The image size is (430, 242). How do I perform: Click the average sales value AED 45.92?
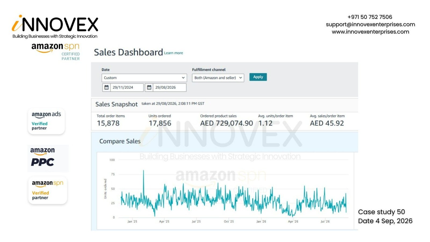tap(327, 123)
